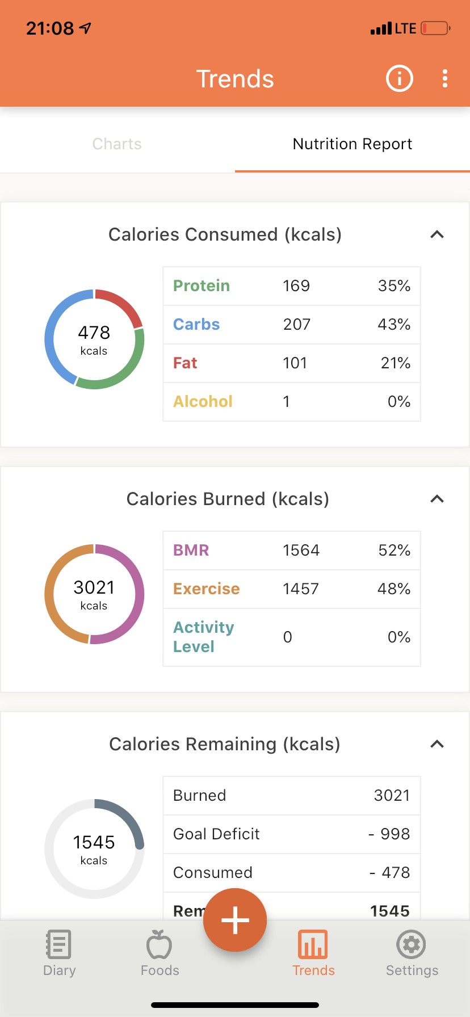Open the Settings gear icon
The image size is (470, 1017).
412,944
